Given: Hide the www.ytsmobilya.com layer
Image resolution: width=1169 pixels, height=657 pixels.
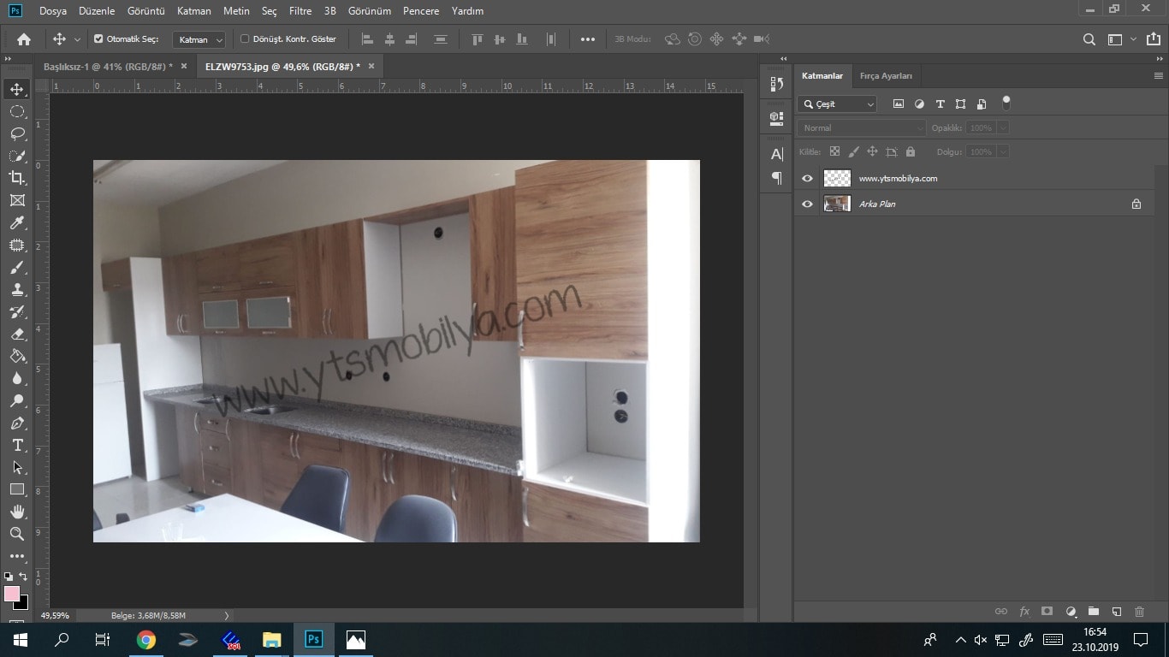Looking at the screenshot, I should (x=807, y=178).
